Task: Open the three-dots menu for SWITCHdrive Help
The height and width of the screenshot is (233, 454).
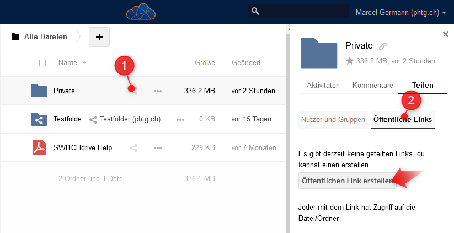Action: (x=158, y=148)
